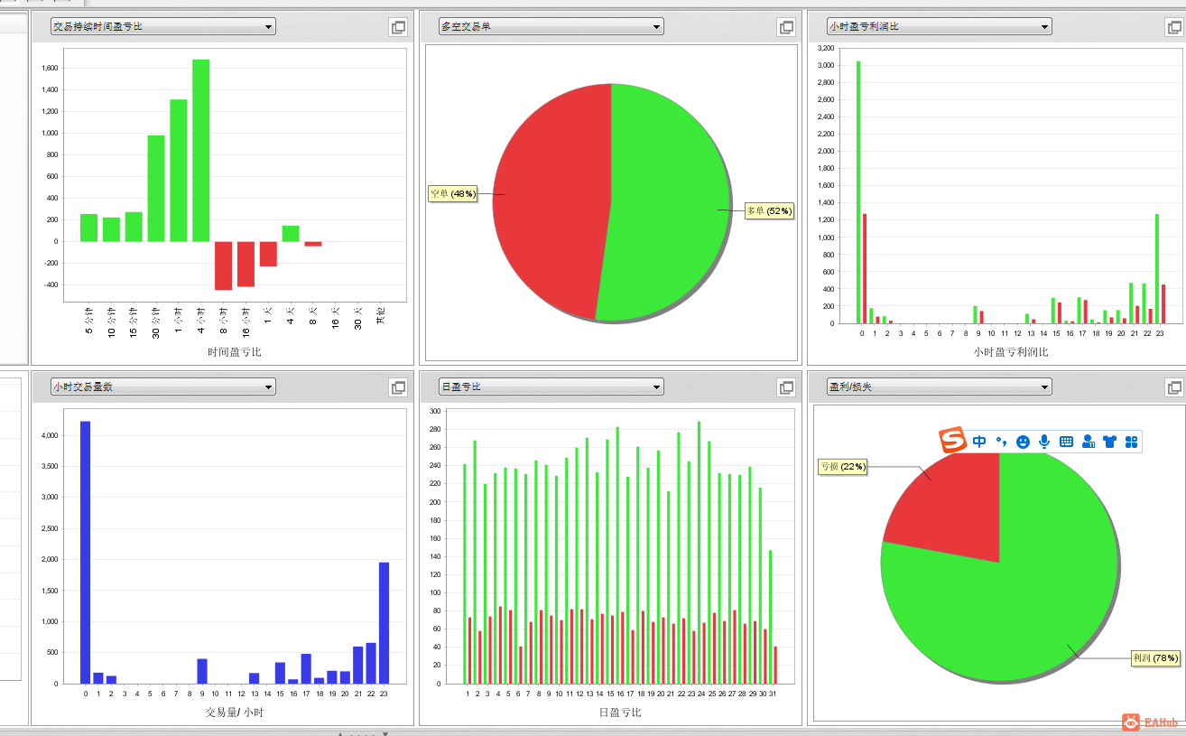Open the Sogou toolbox grid icon
Image resolution: width=1186 pixels, height=736 pixels.
click(1131, 442)
